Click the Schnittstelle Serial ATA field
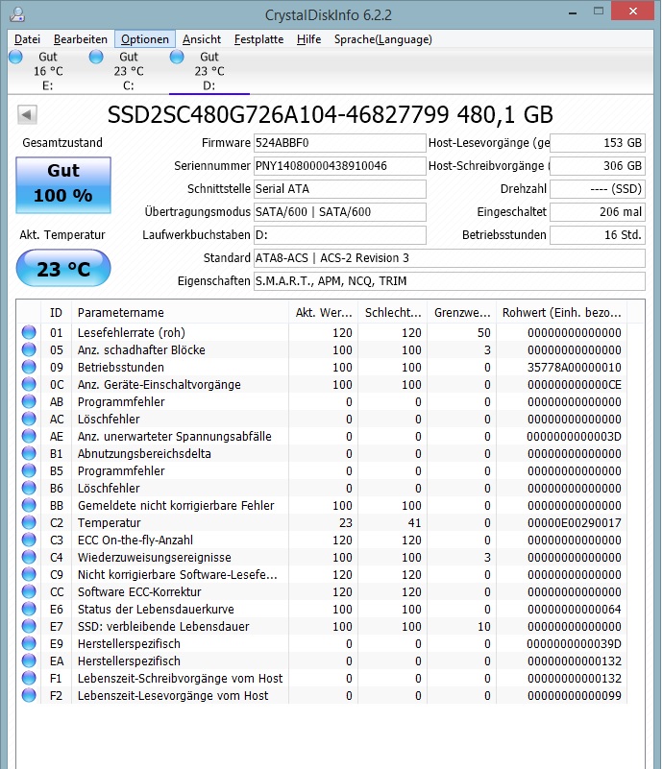This screenshot has width=663, height=769. coord(339,189)
